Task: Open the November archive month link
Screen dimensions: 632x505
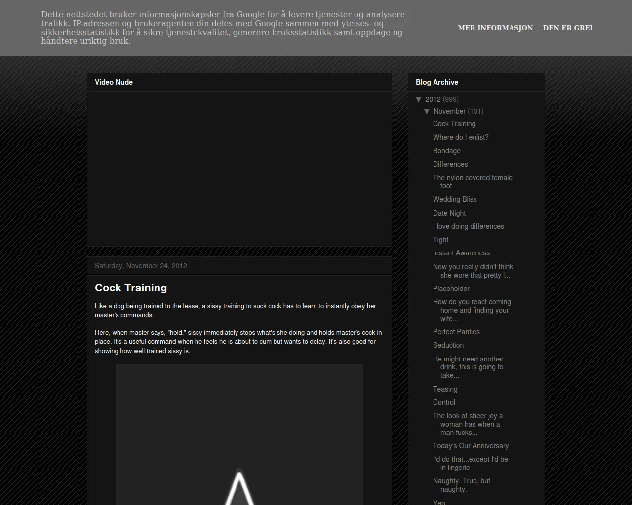Action: click(x=449, y=111)
